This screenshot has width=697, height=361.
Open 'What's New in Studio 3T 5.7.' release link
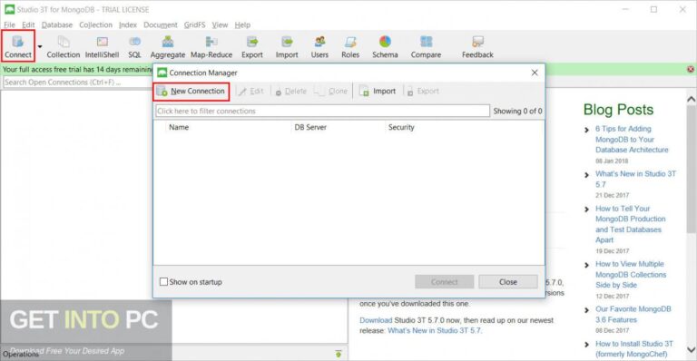(435, 330)
